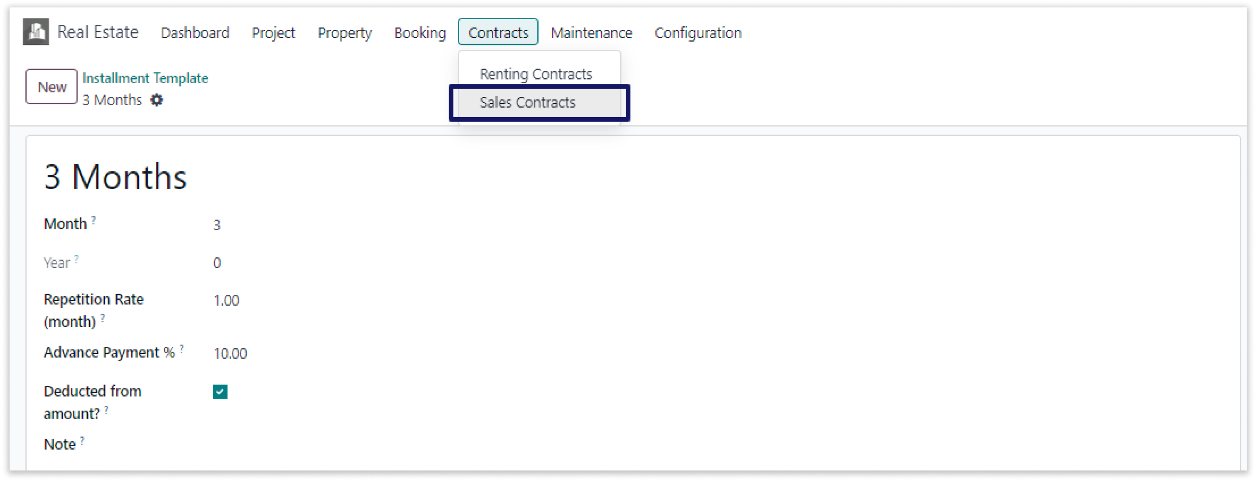This screenshot has height=481, width=1255.
Task: Show the Month field help tooltip
Action: pyautogui.click(x=93, y=220)
